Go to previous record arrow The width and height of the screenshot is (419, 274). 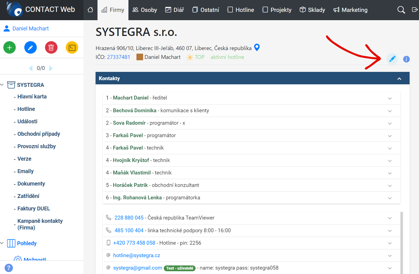click(31, 68)
